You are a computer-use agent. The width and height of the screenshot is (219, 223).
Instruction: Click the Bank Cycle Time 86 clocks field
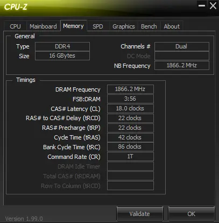tap(130, 147)
